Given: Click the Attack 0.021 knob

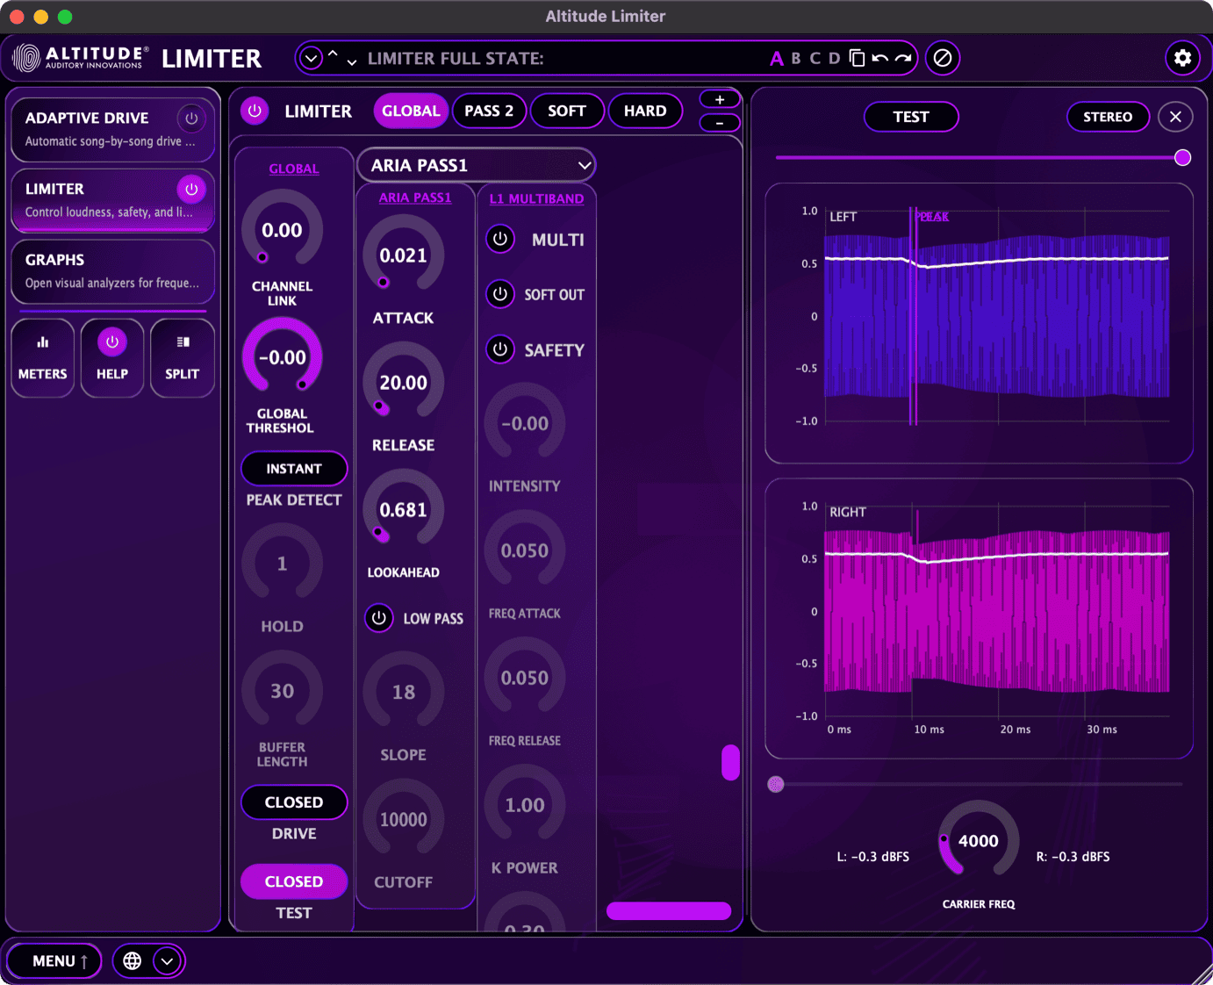Looking at the screenshot, I should pos(404,255).
